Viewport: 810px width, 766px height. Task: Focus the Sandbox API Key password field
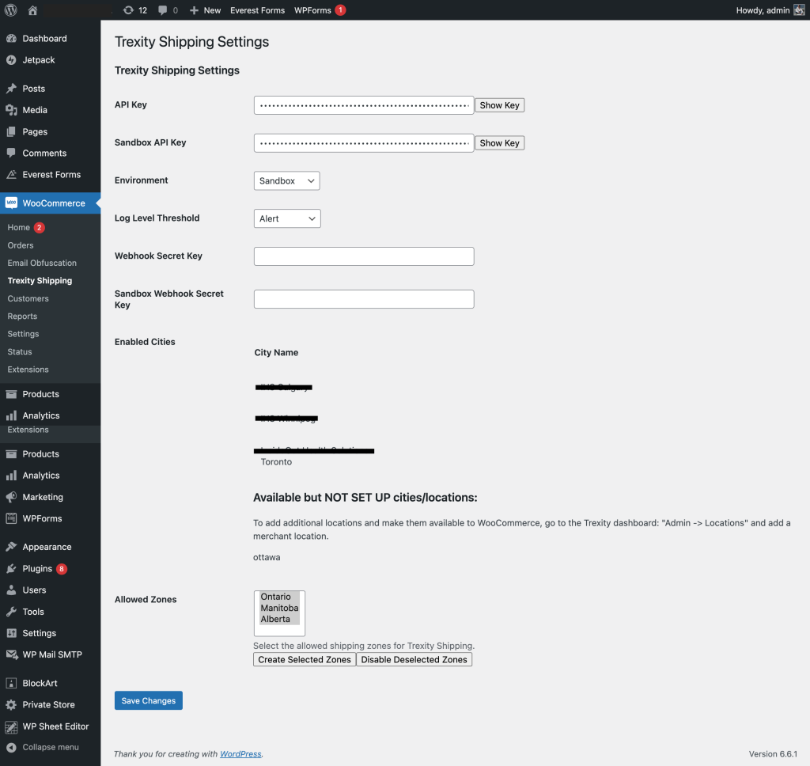click(364, 143)
